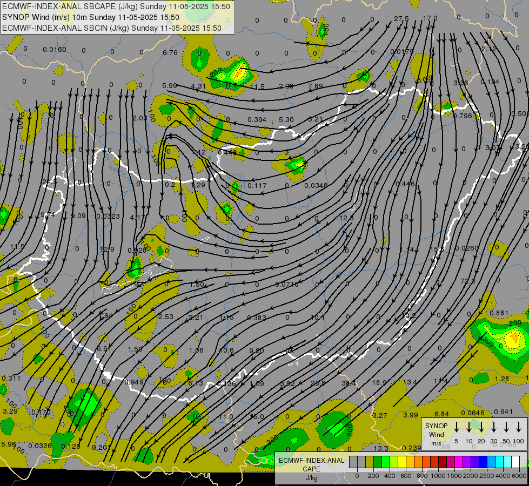Click the 3.29 map value
This screenshot has height=486, width=529.
10,411
